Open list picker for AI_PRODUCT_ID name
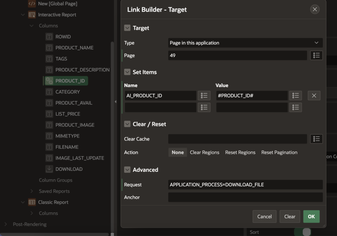Screen dimensions: 337x236 pyautogui.click(x=204, y=95)
